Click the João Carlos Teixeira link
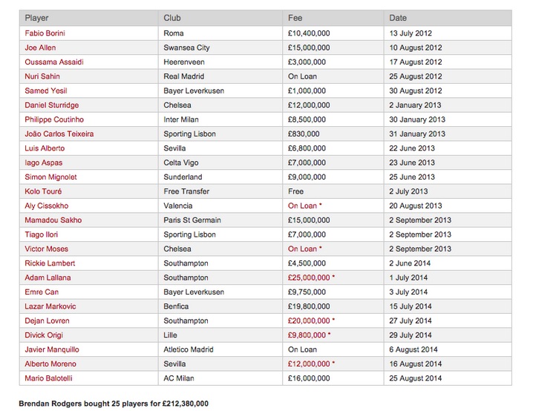The width and height of the screenshot is (533, 411). 59,134
